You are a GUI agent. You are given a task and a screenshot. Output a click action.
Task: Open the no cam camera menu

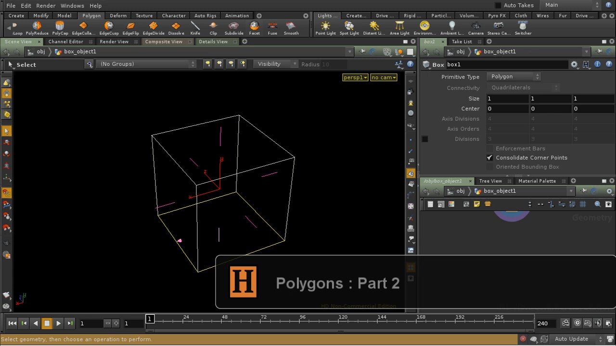tap(384, 77)
